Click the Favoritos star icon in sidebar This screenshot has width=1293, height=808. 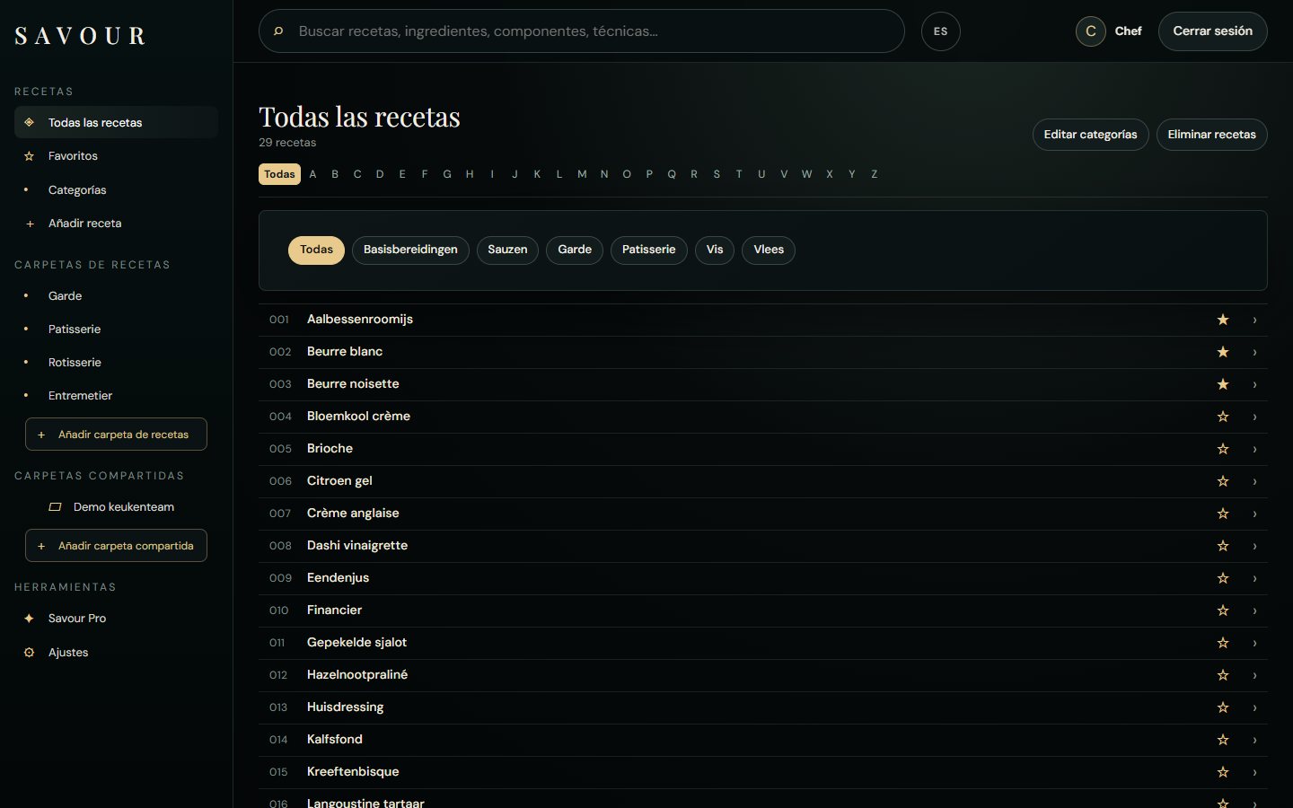29,156
